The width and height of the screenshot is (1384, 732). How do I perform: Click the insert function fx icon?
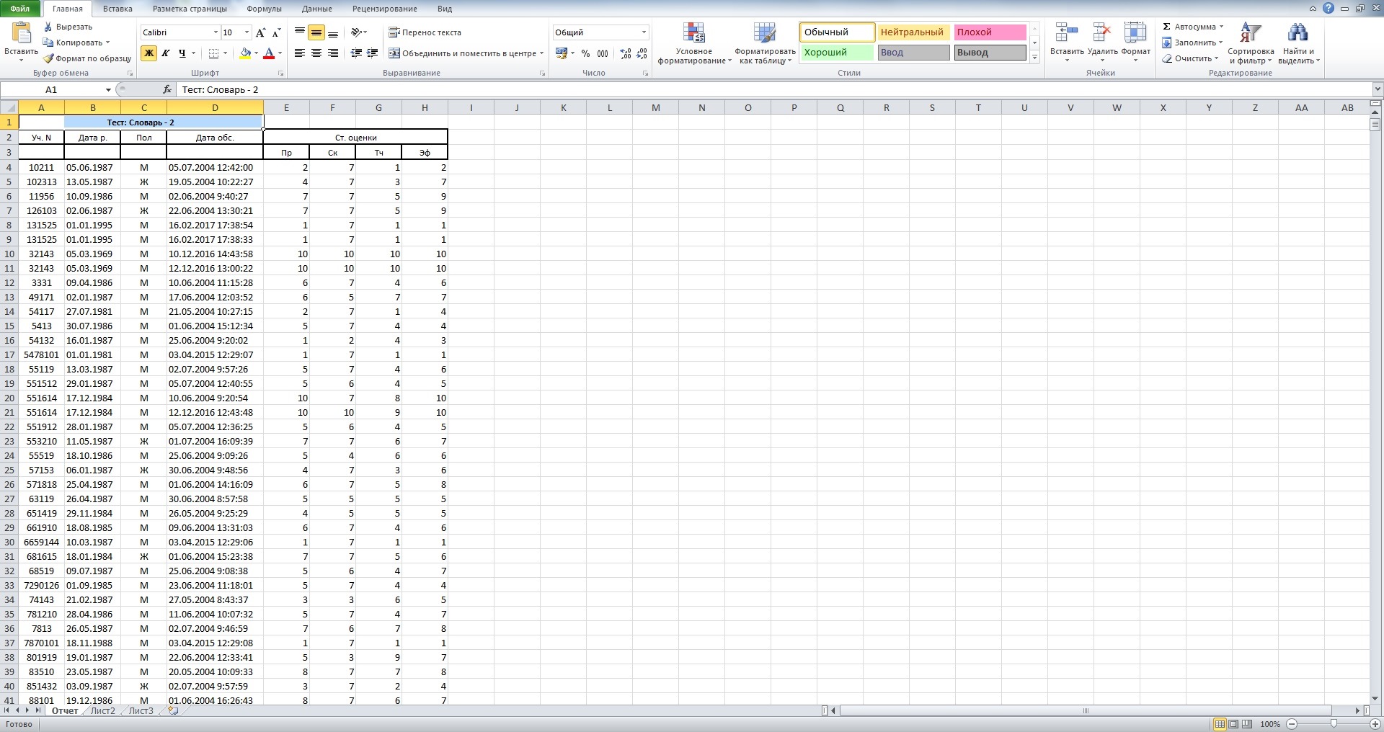pos(167,89)
